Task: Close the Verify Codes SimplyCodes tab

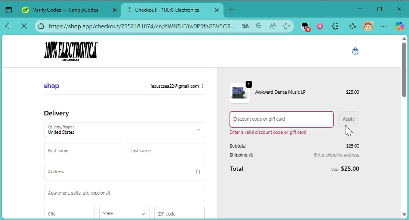Action: [115, 10]
